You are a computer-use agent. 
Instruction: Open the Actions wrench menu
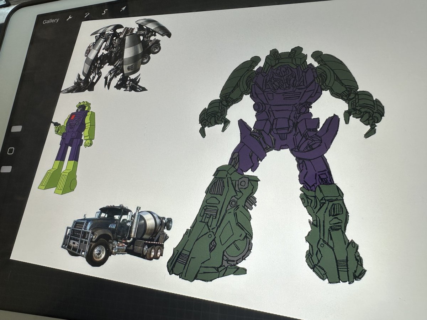click(69, 18)
